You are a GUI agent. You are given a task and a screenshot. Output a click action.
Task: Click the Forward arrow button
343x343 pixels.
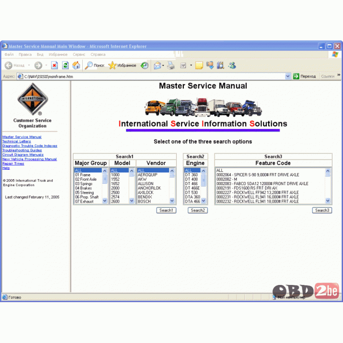point(38,65)
